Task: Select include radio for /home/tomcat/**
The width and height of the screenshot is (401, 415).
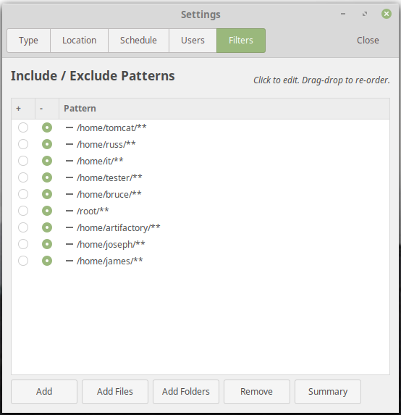Action: (23, 127)
